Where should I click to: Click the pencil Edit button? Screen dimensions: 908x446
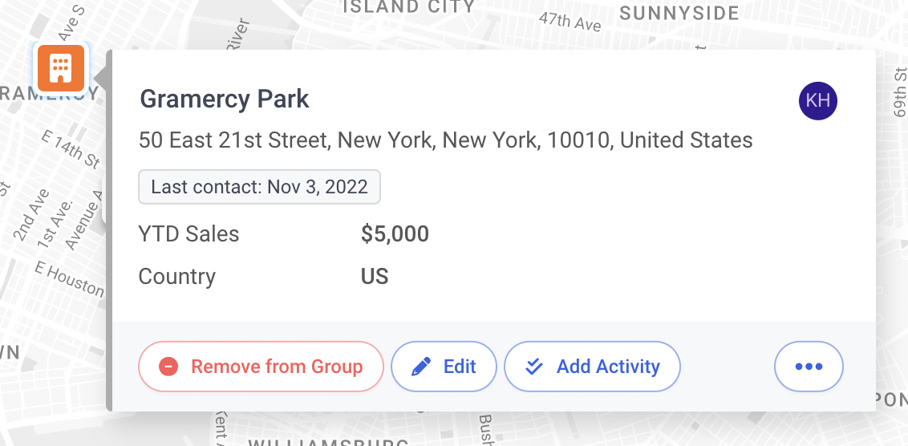(x=444, y=367)
